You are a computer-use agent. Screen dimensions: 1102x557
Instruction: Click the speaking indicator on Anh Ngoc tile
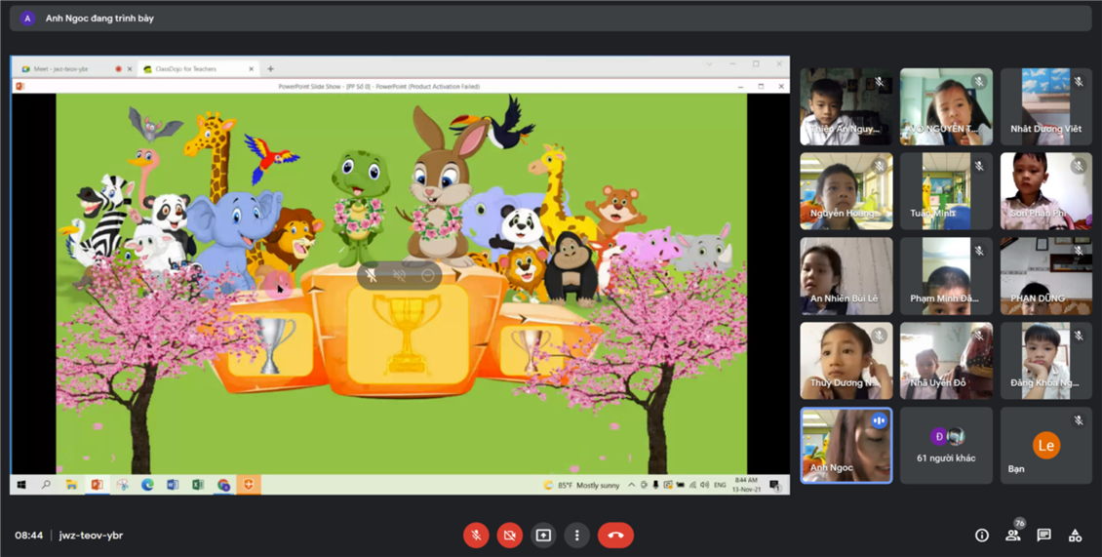[880, 420]
